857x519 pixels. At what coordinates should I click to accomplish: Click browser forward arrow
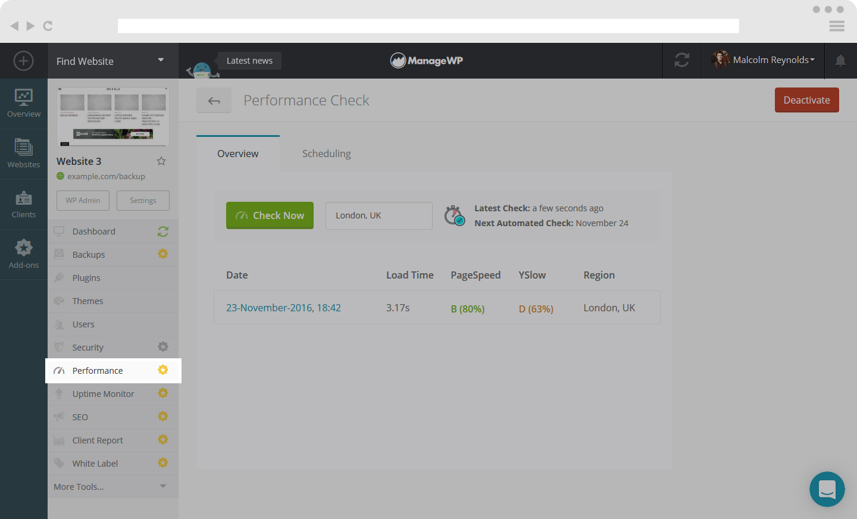30,26
